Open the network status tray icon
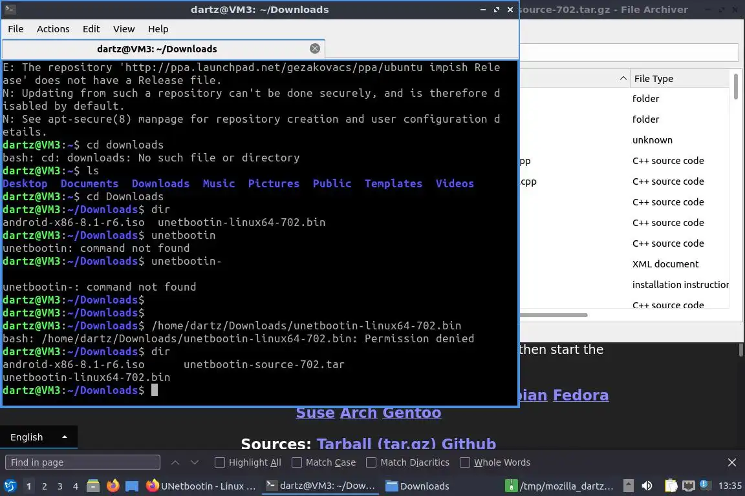 click(x=689, y=486)
